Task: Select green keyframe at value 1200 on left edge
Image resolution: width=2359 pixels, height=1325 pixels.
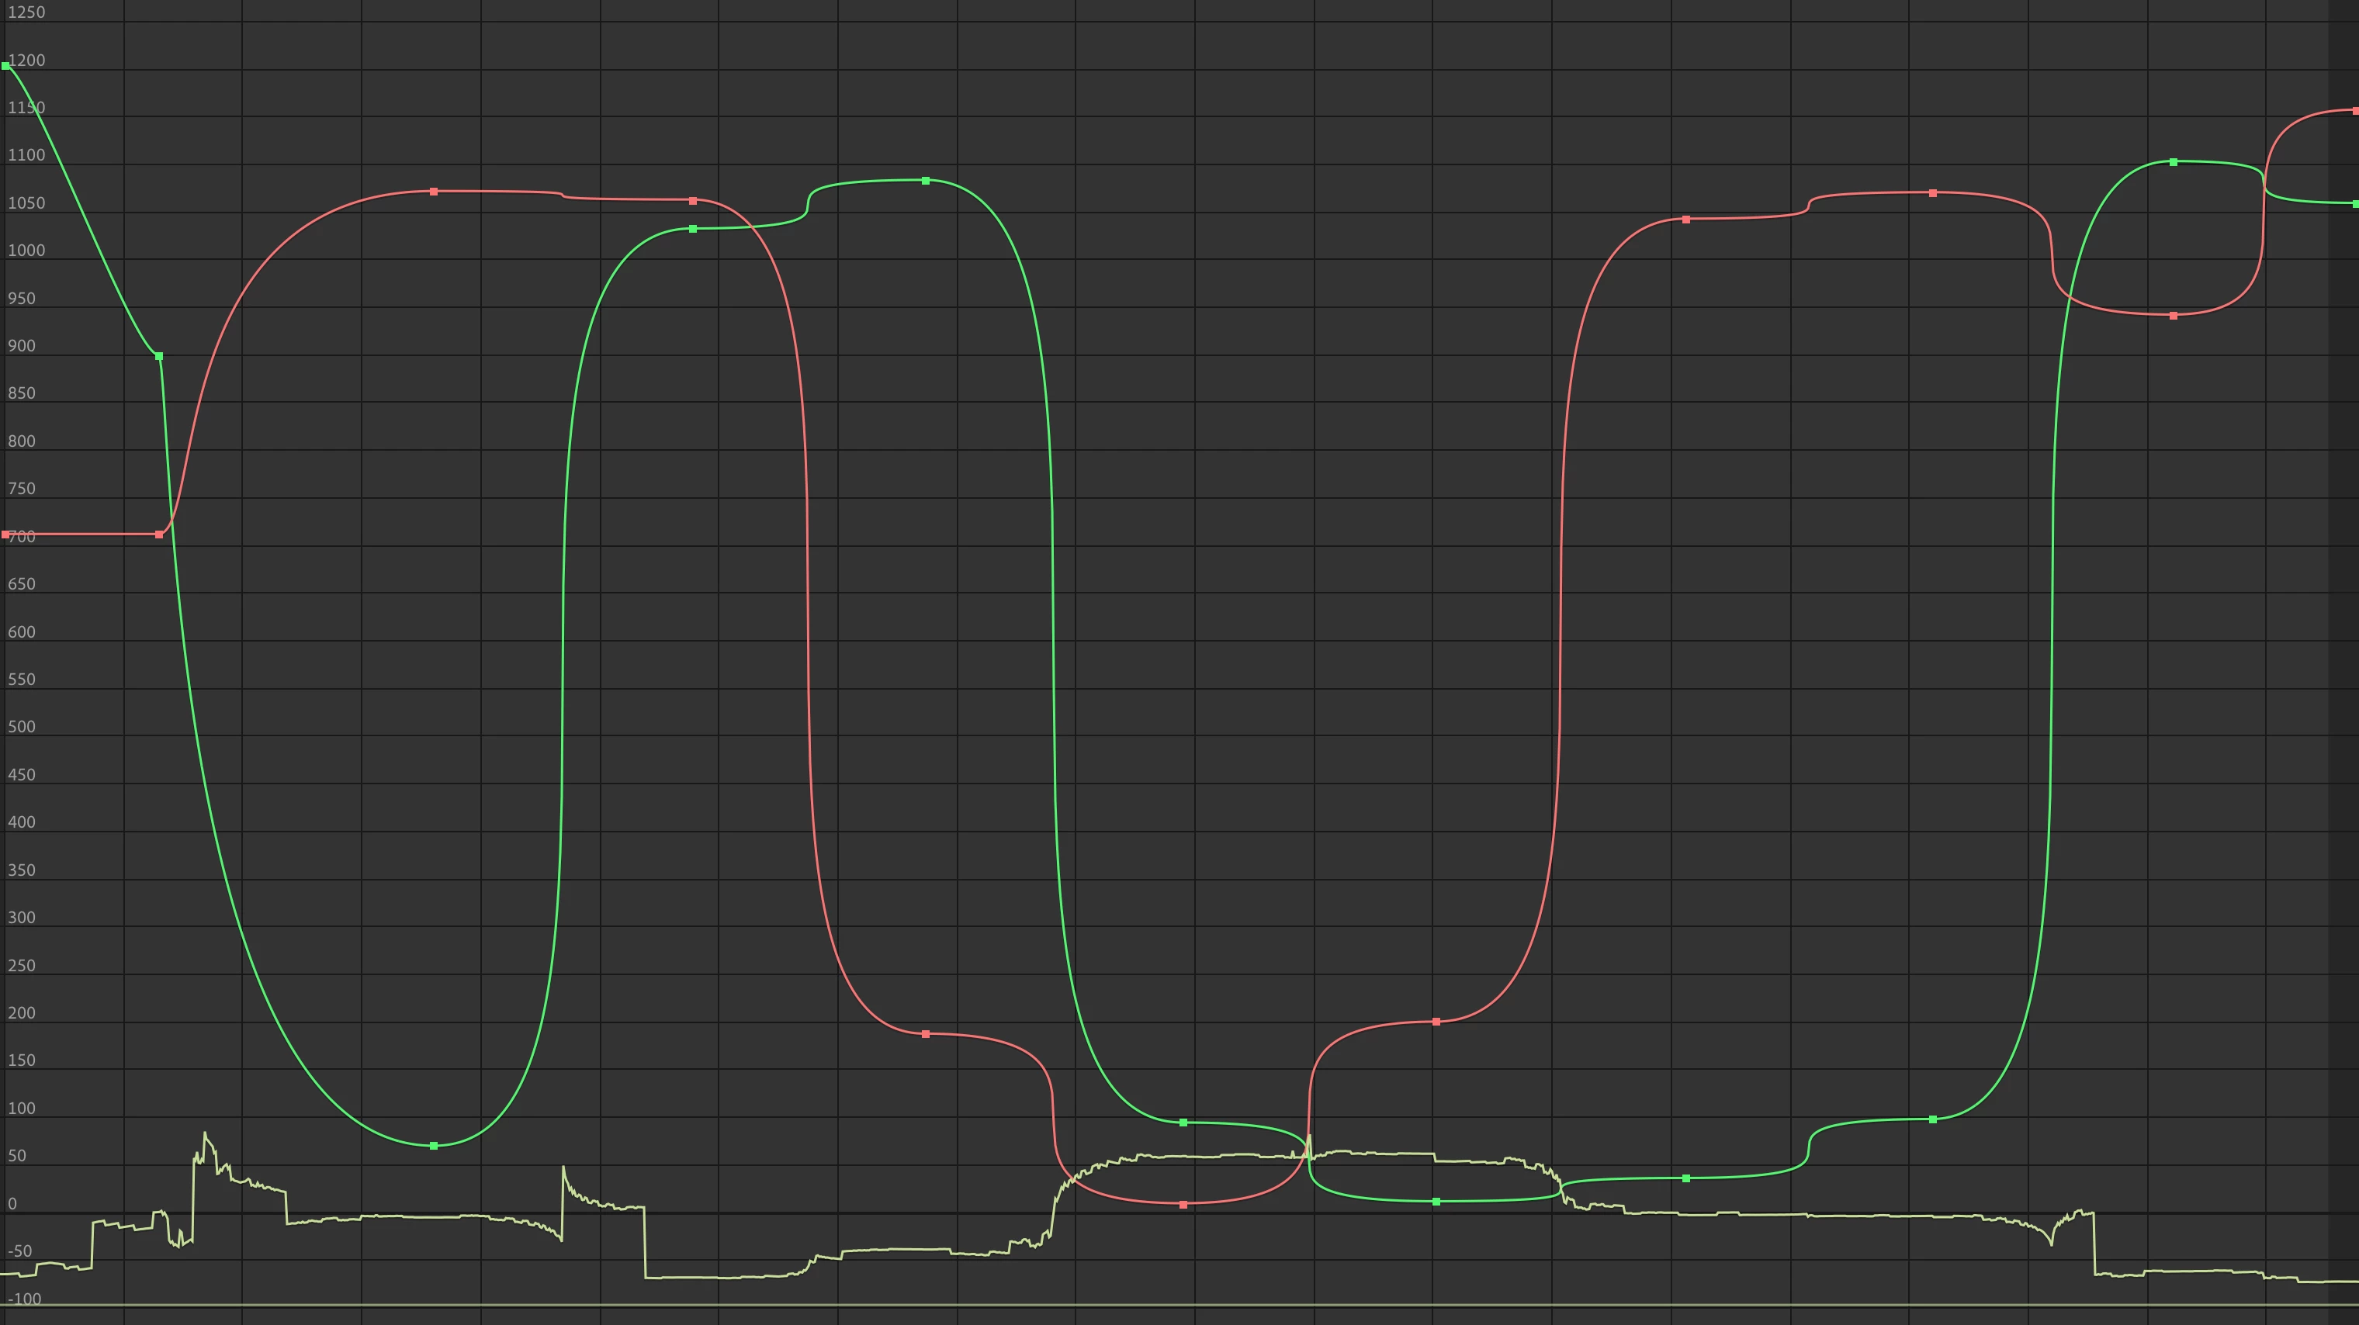Action: (6, 66)
